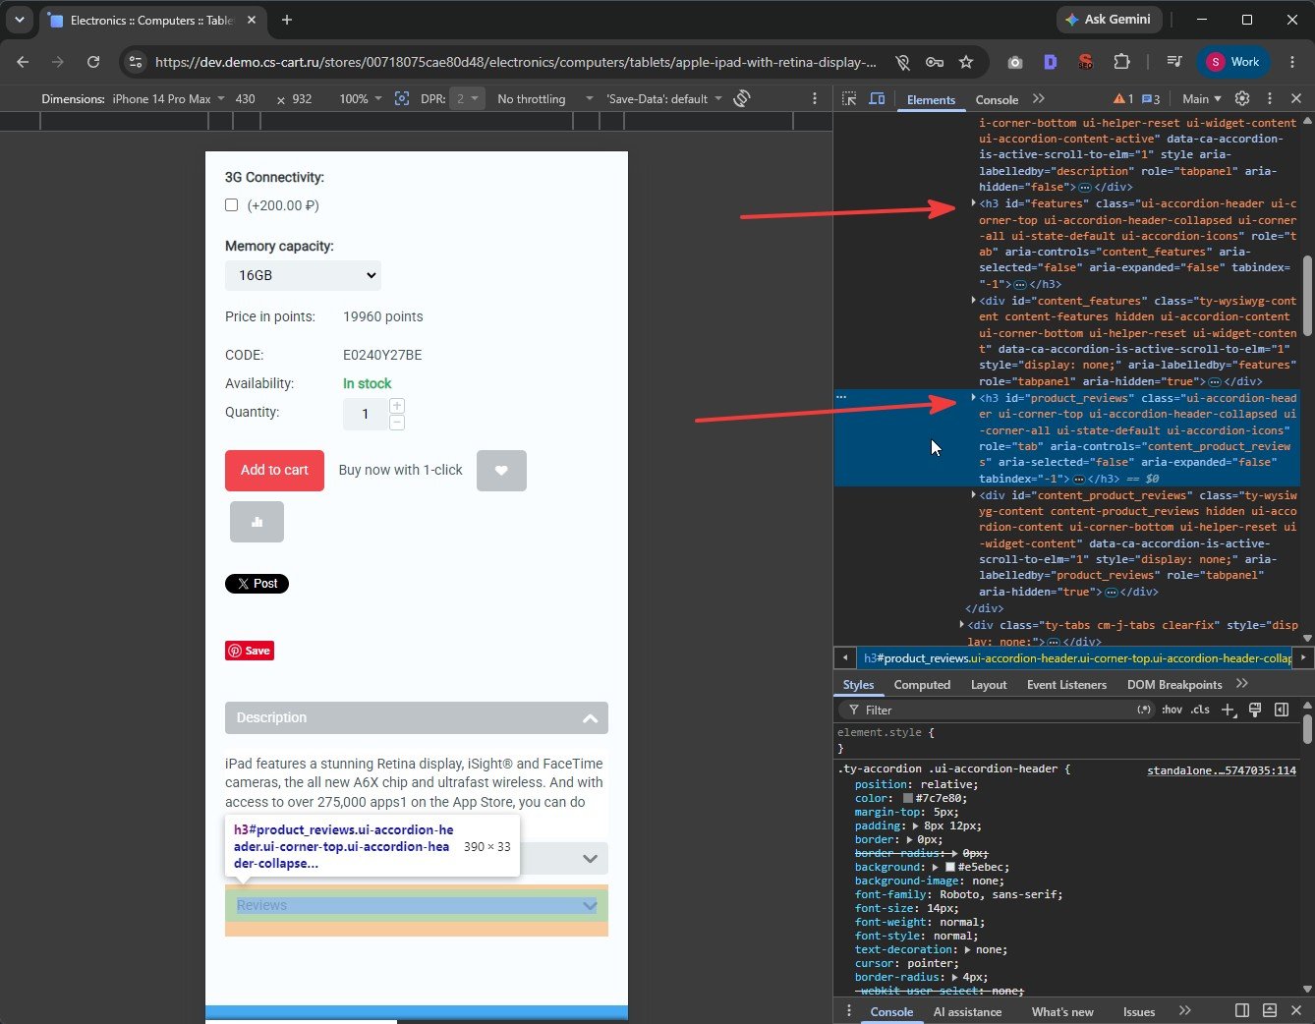Open the Issues drawer tab
1315x1024 pixels.
(x=1138, y=1012)
